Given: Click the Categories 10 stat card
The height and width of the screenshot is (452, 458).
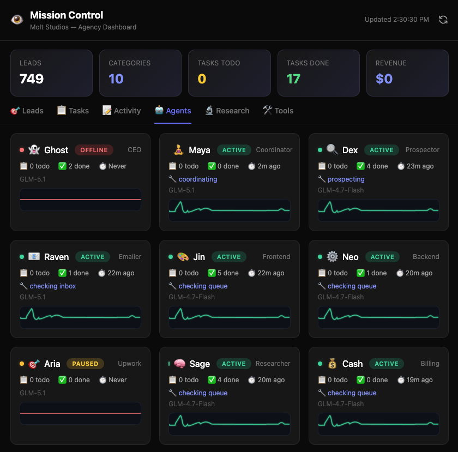Looking at the screenshot, I should (x=141, y=73).
